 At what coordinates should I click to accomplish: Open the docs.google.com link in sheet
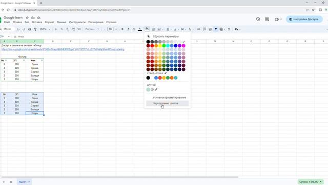(63, 49)
